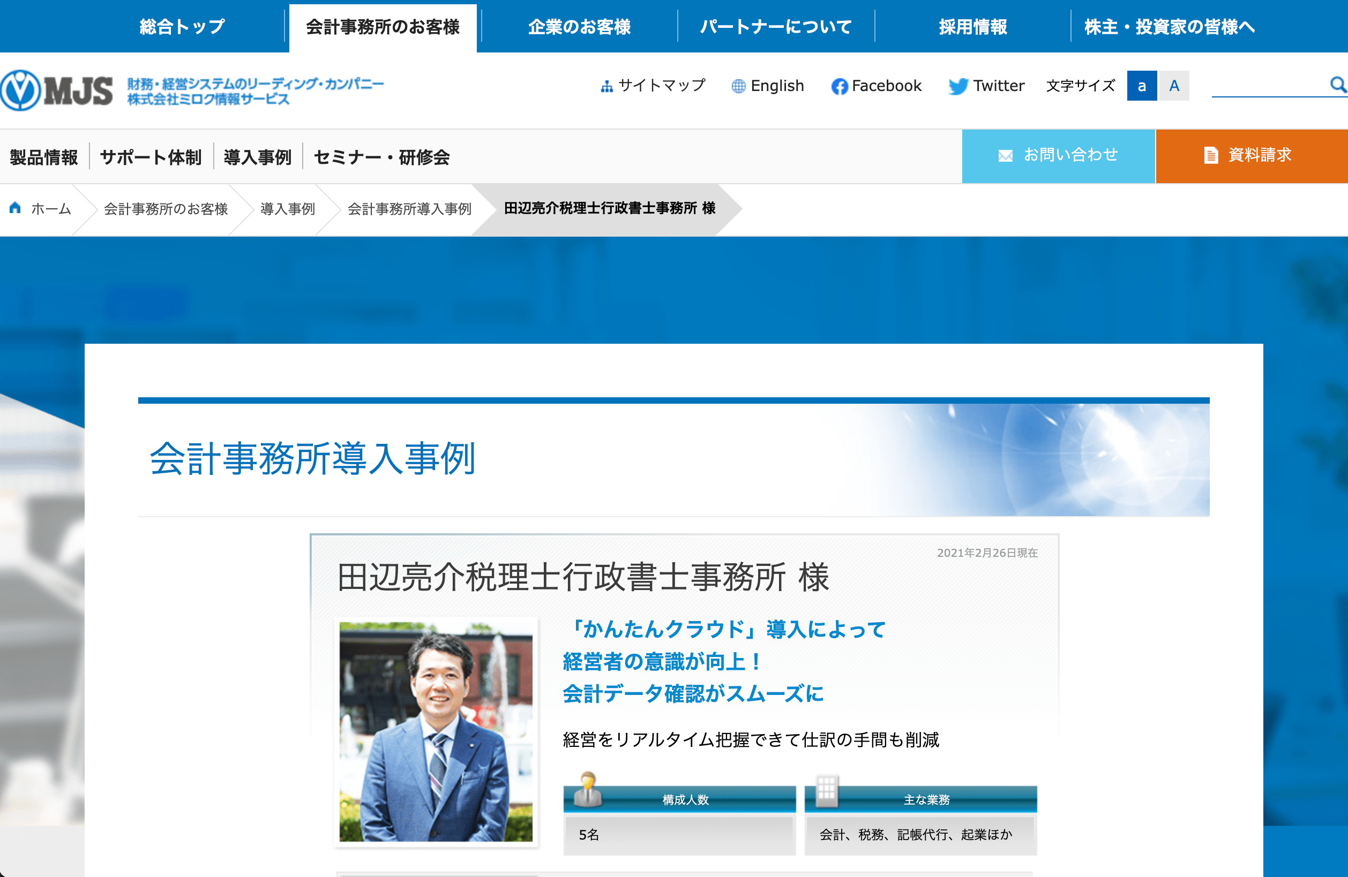Switch to 採用情報 tab

(x=973, y=27)
